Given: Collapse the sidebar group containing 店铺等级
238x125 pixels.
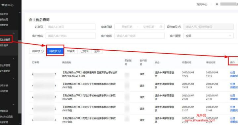Looking at the screenshot, I should tap(14, 105).
